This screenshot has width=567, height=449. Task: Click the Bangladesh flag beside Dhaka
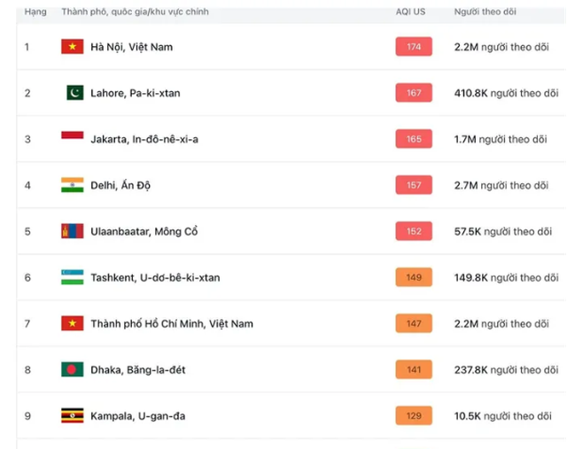coord(73,369)
